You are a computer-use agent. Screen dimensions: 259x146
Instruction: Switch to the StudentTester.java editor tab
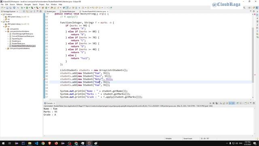point(68,11)
